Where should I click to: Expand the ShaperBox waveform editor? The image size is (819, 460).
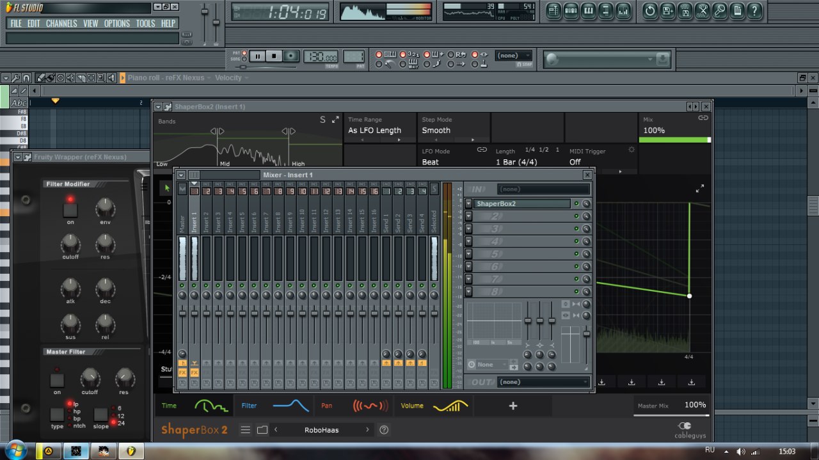click(x=700, y=189)
